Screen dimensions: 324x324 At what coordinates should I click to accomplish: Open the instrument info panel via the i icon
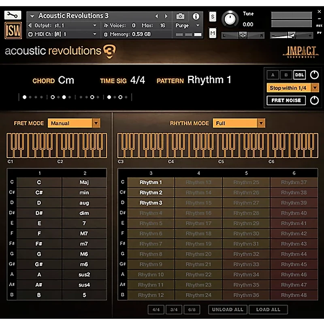pyautogui.click(x=197, y=16)
